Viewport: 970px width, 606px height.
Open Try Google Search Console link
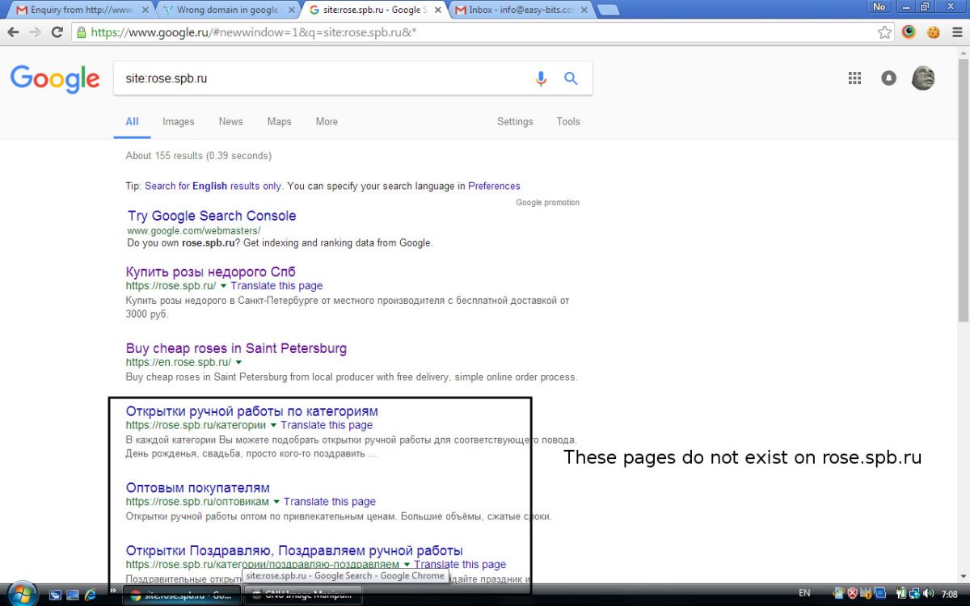[x=212, y=216]
